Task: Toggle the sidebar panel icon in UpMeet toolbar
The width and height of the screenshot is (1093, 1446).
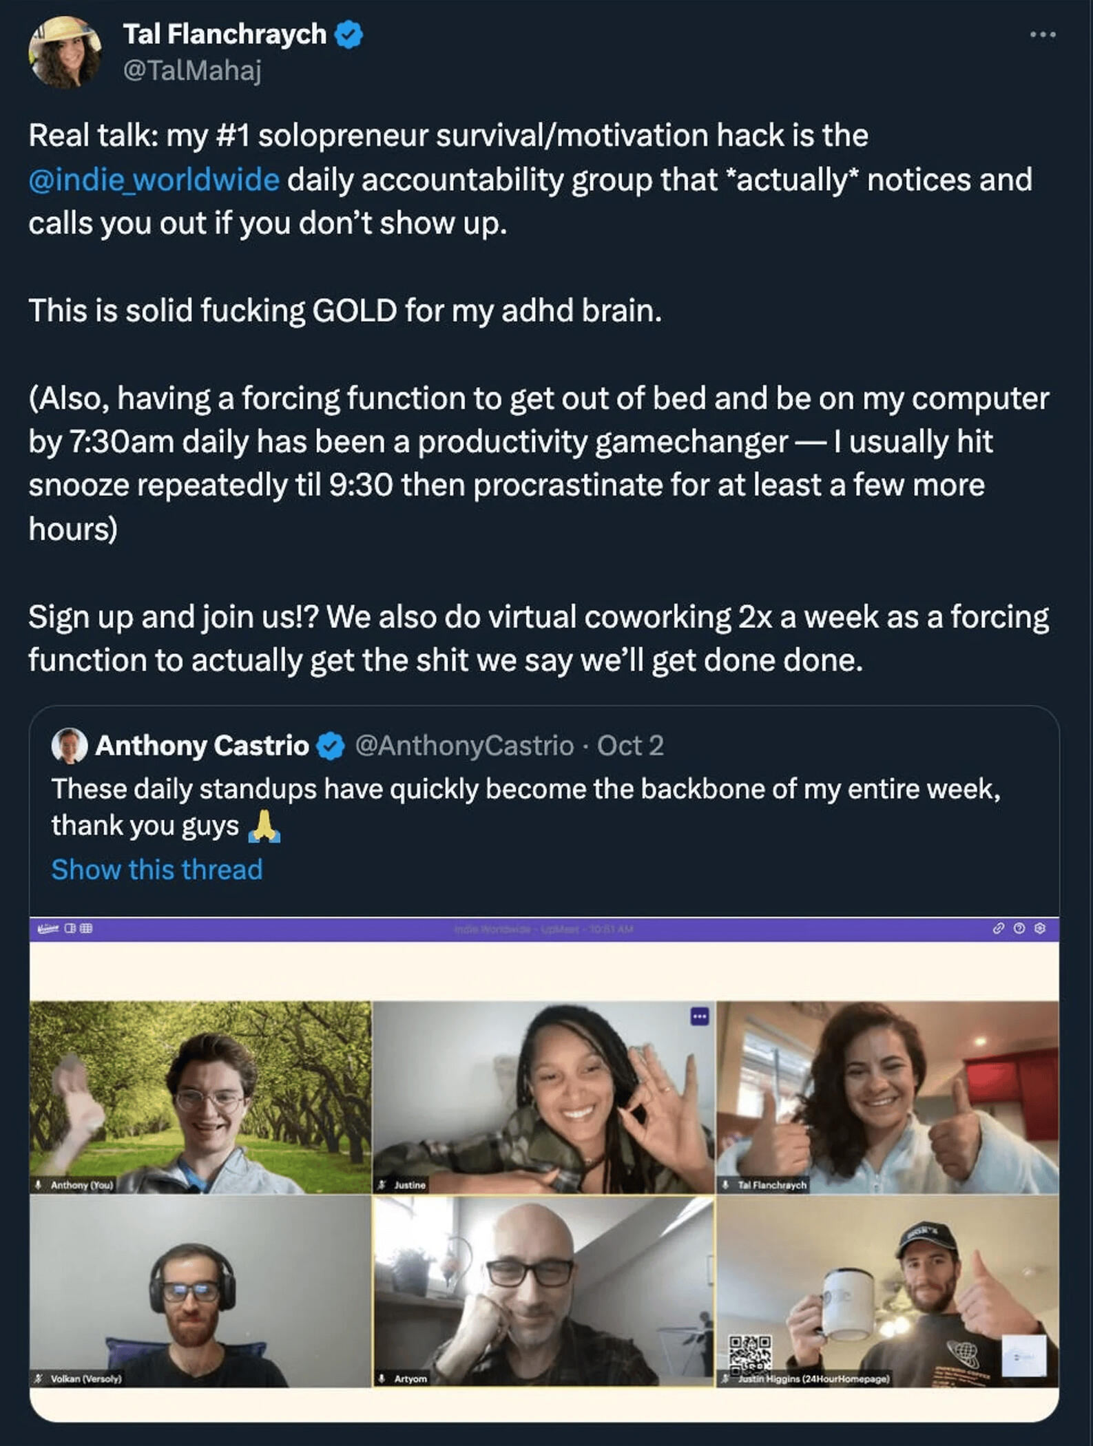Action: click(x=70, y=928)
